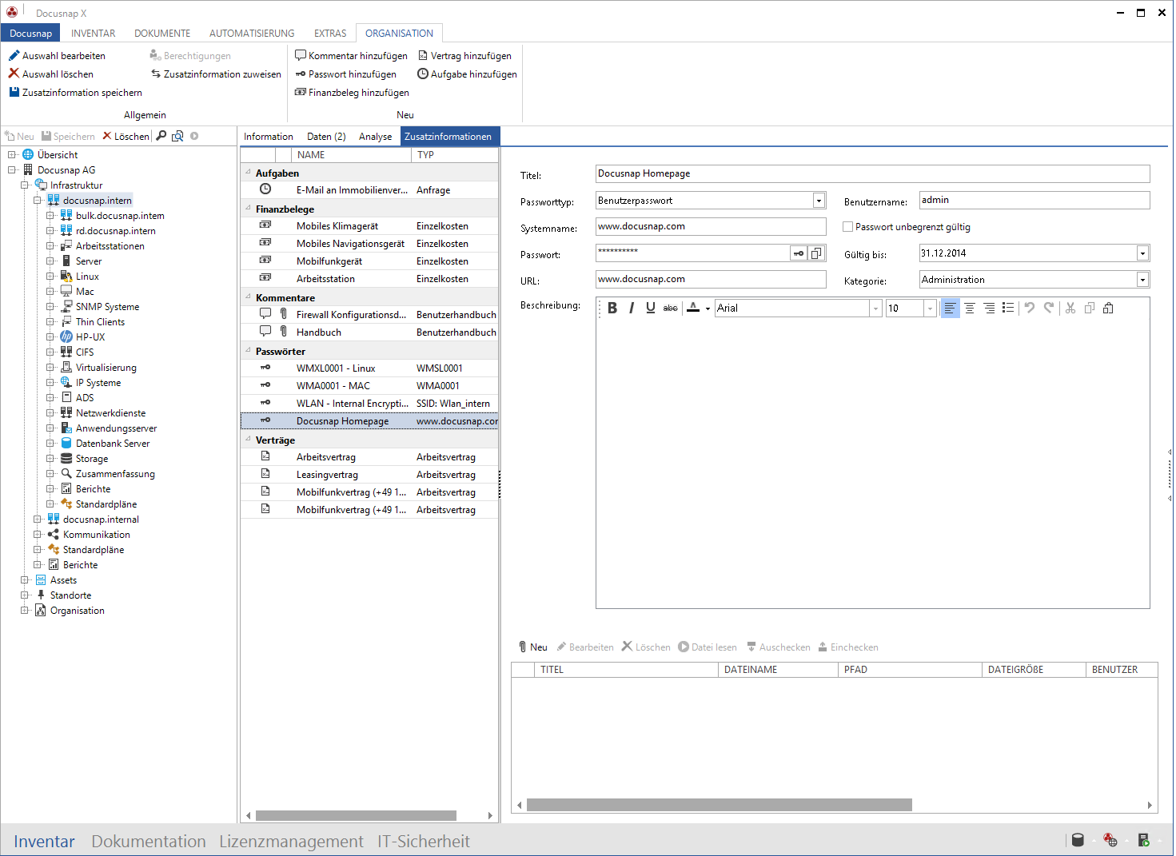Select the Leasingvertrag contract row
The height and width of the screenshot is (856, 1176).
369,475
